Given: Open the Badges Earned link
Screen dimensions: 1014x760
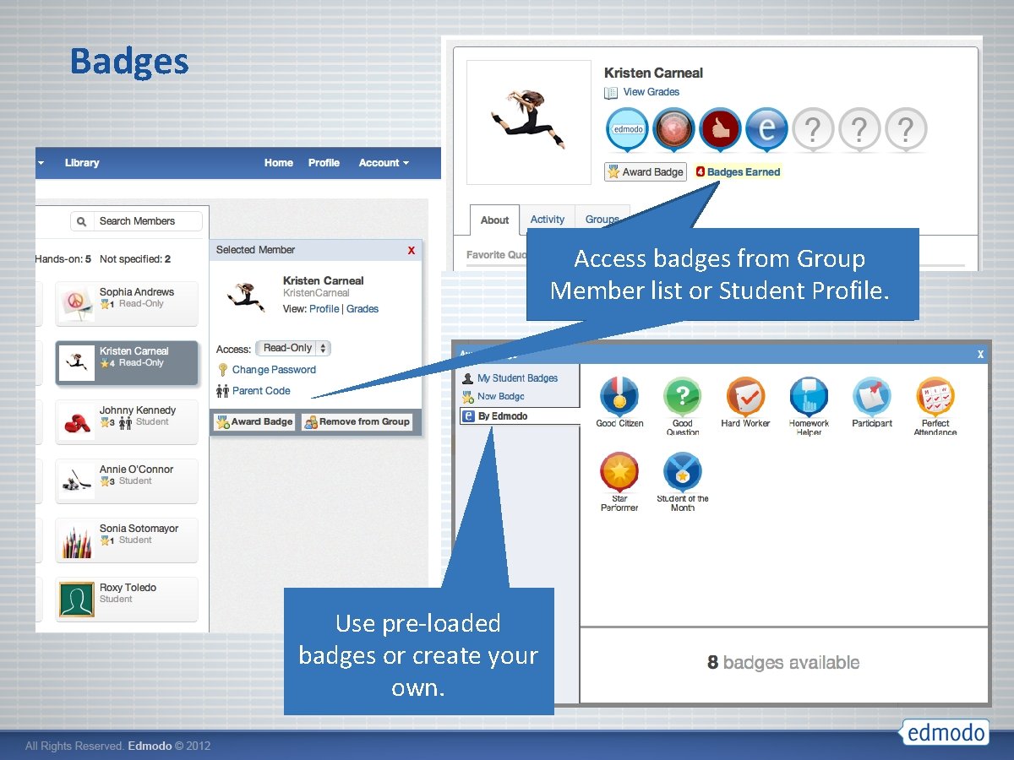Looking at the screenshot, I should point(744,172).
